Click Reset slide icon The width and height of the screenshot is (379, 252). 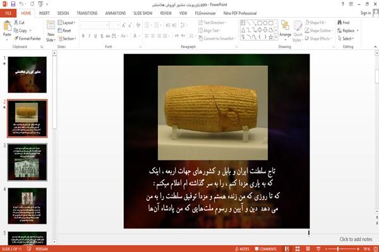point(60,30)
